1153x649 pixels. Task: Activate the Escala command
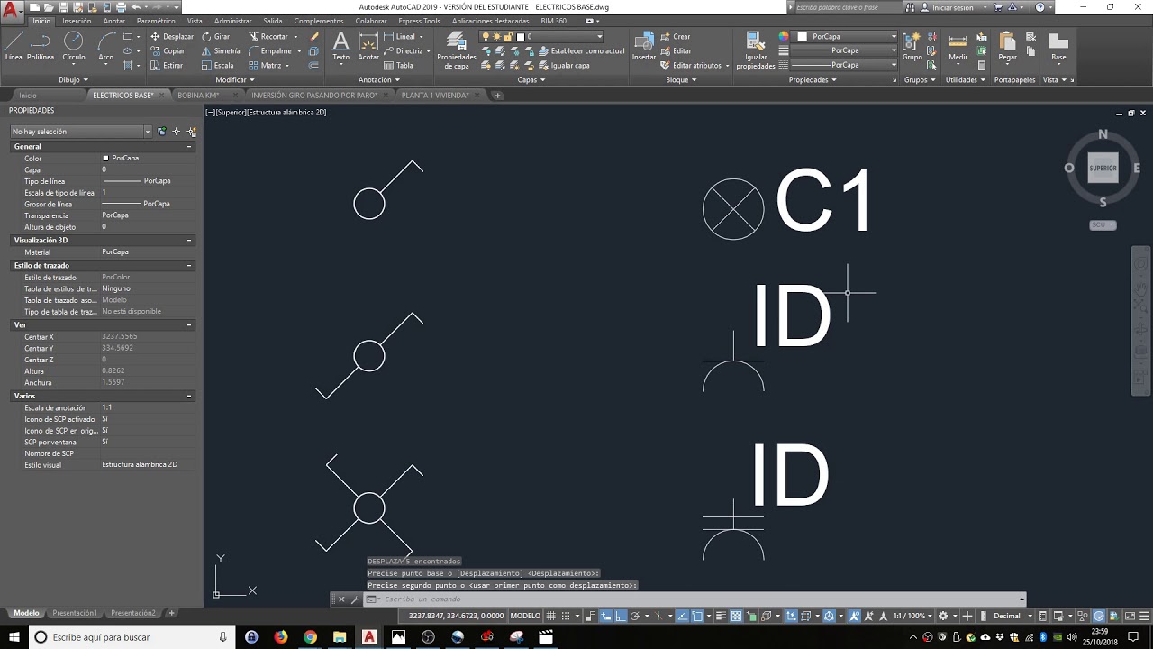[x=217, y=65]
